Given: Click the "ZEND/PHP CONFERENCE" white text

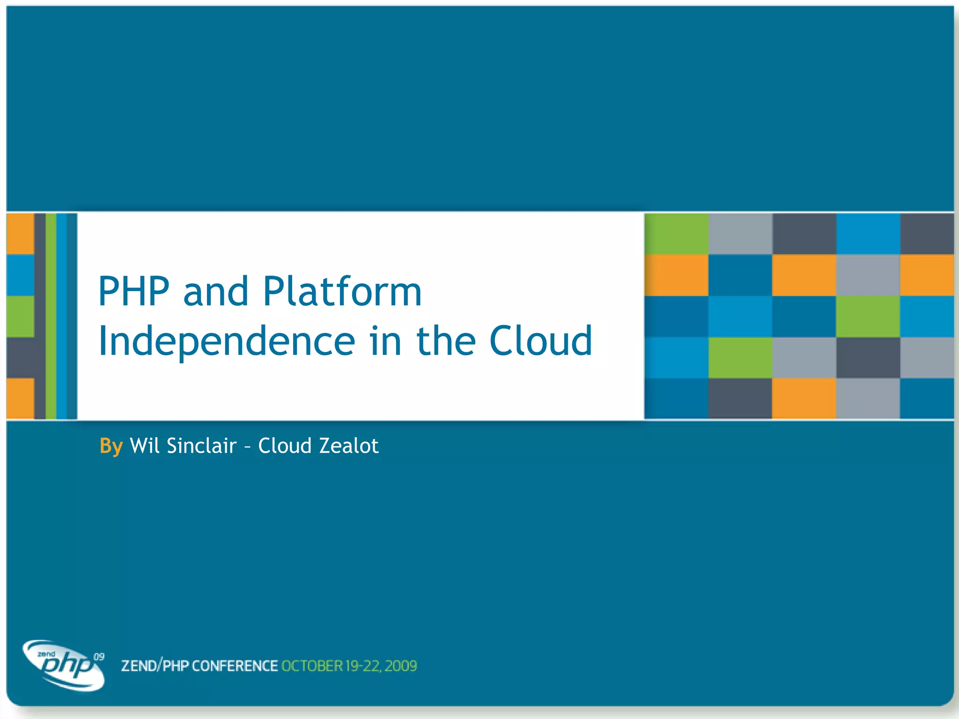Looking at the screenshot, I should pos(199,666).
